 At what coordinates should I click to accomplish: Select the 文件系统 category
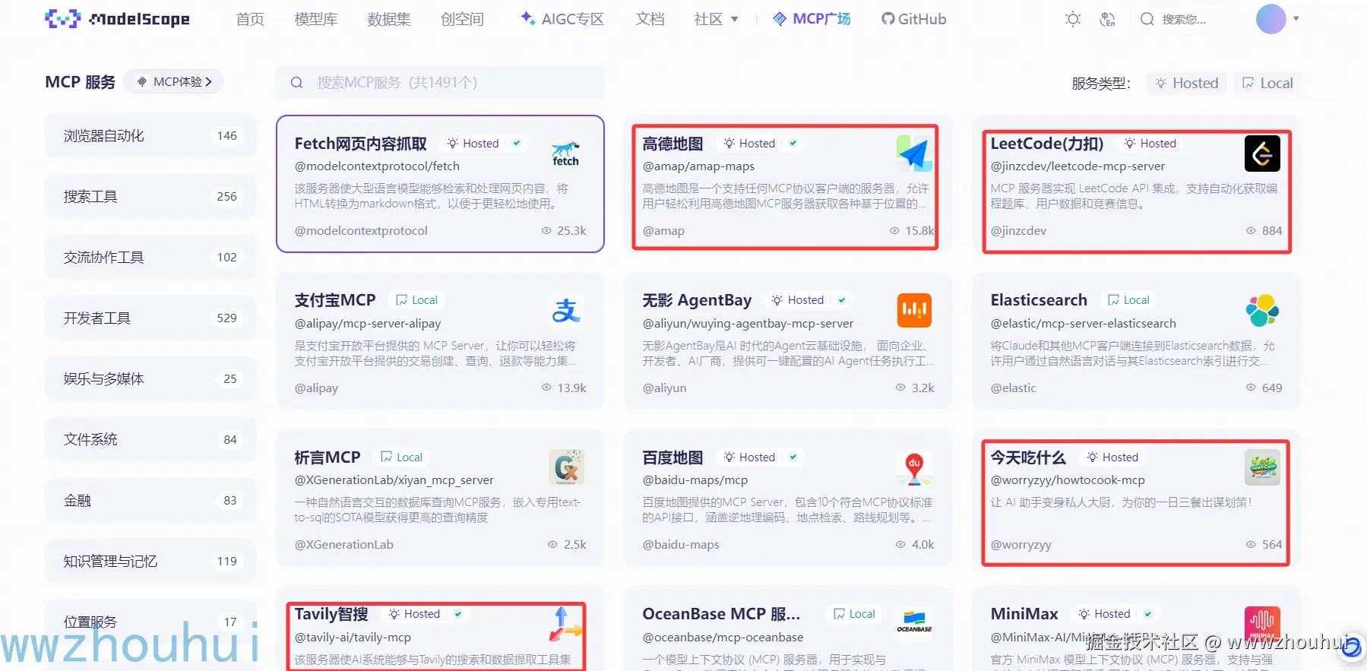click(x=150, y=439)
